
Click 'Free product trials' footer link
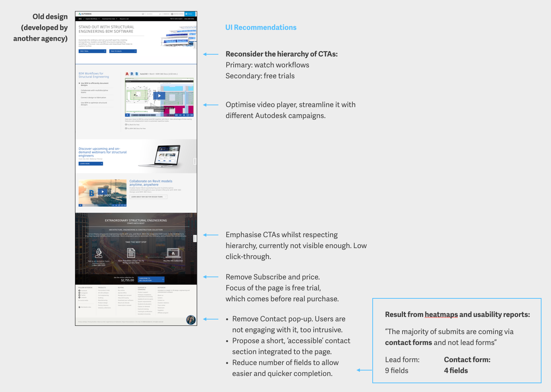point(104,290)
